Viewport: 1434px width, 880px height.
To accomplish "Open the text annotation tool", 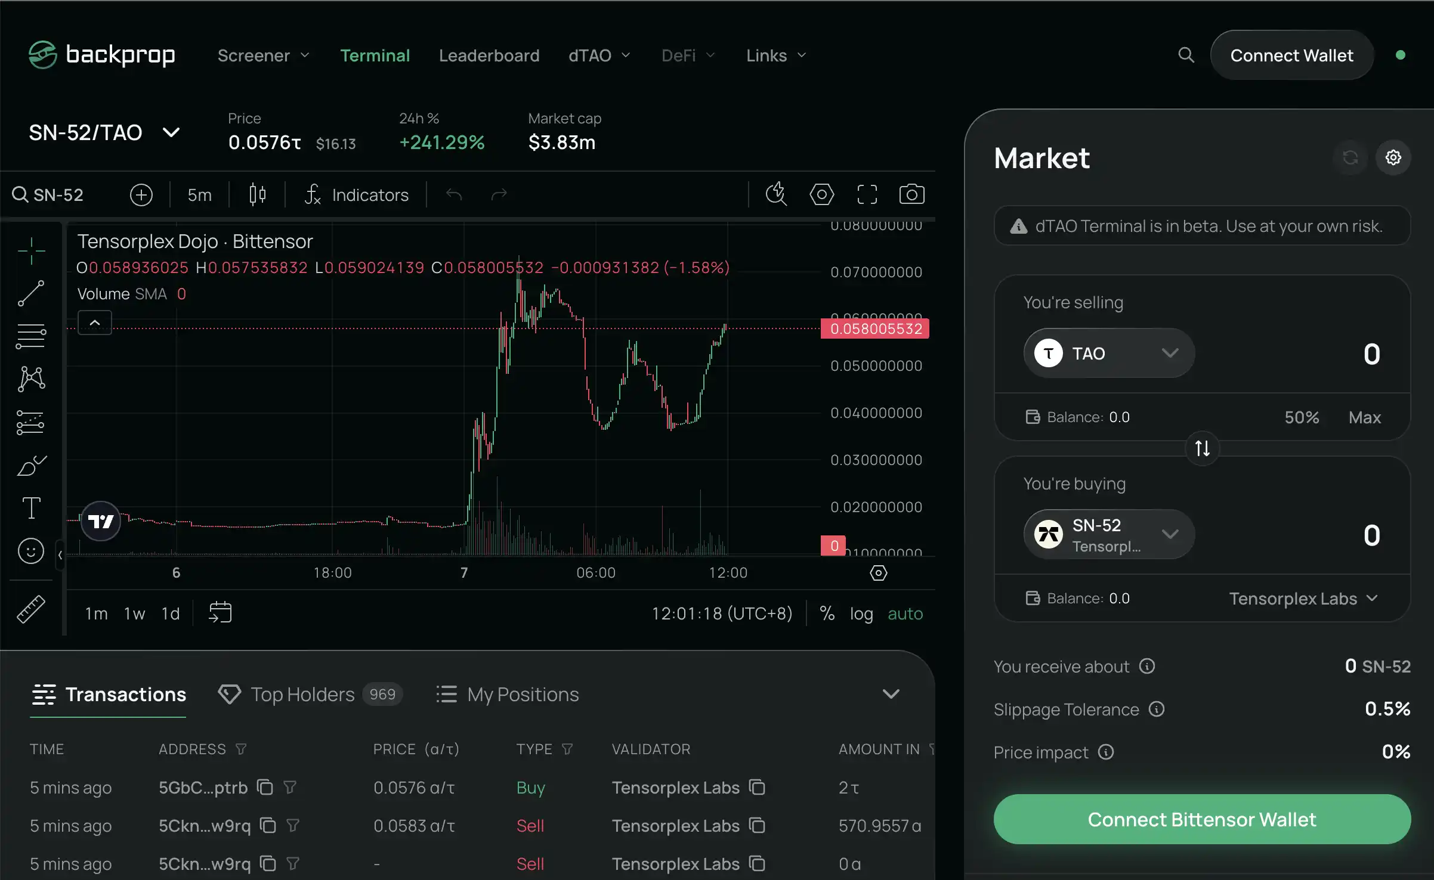I will 31,508.
